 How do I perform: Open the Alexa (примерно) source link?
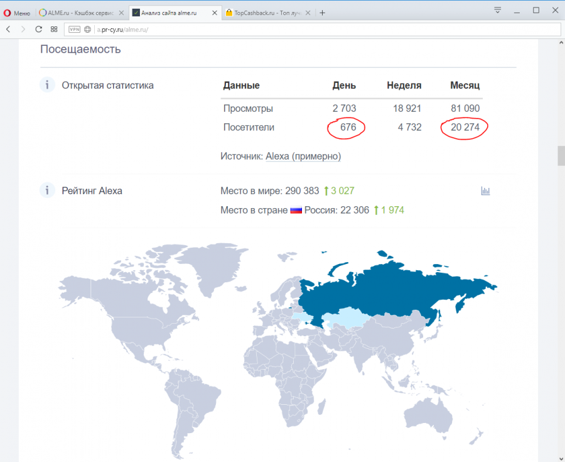tap(303, 157)
